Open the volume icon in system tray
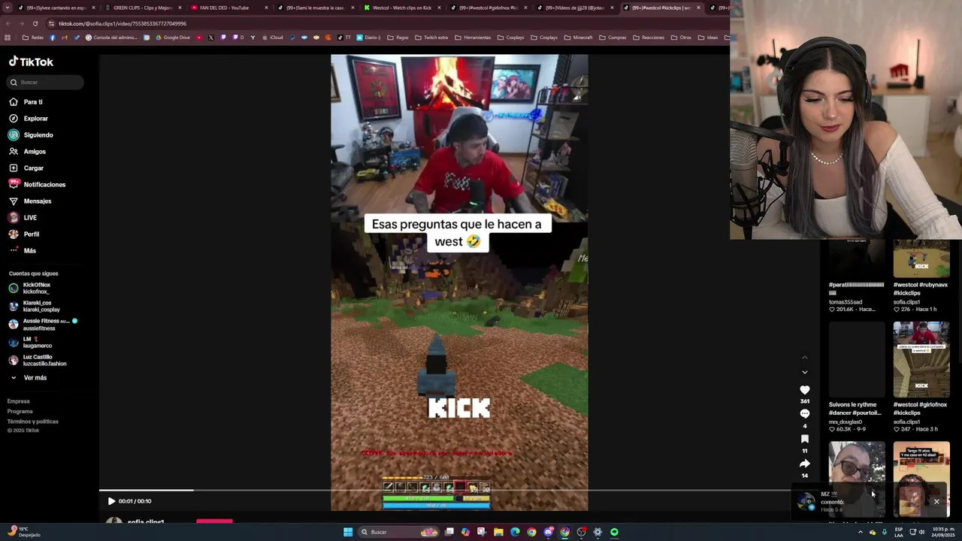The image size is (962, 541). [x=922, y=532]
